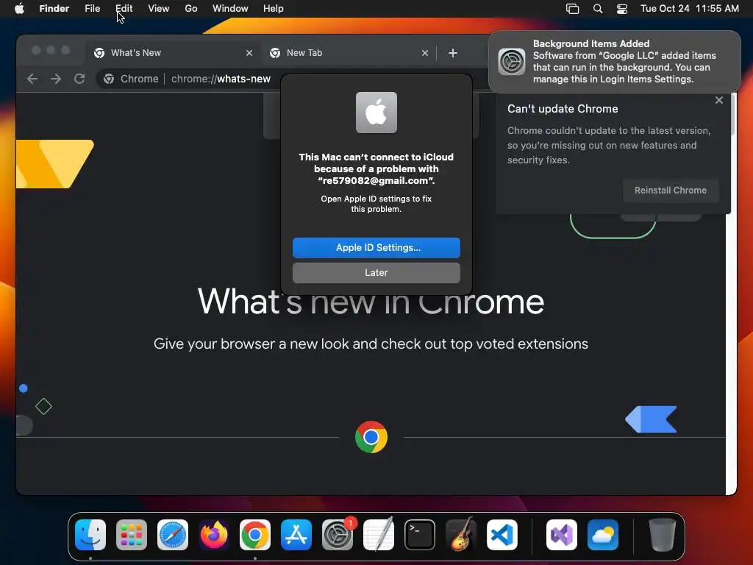Viewport: 753px width, 565px height.
Task: Click the Apple icon in iCloud dialog
Action: click(376, 113)
